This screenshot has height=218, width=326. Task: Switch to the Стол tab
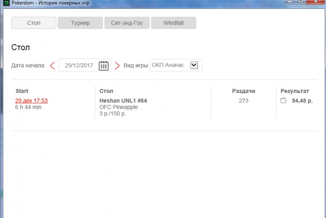(34, 23)
